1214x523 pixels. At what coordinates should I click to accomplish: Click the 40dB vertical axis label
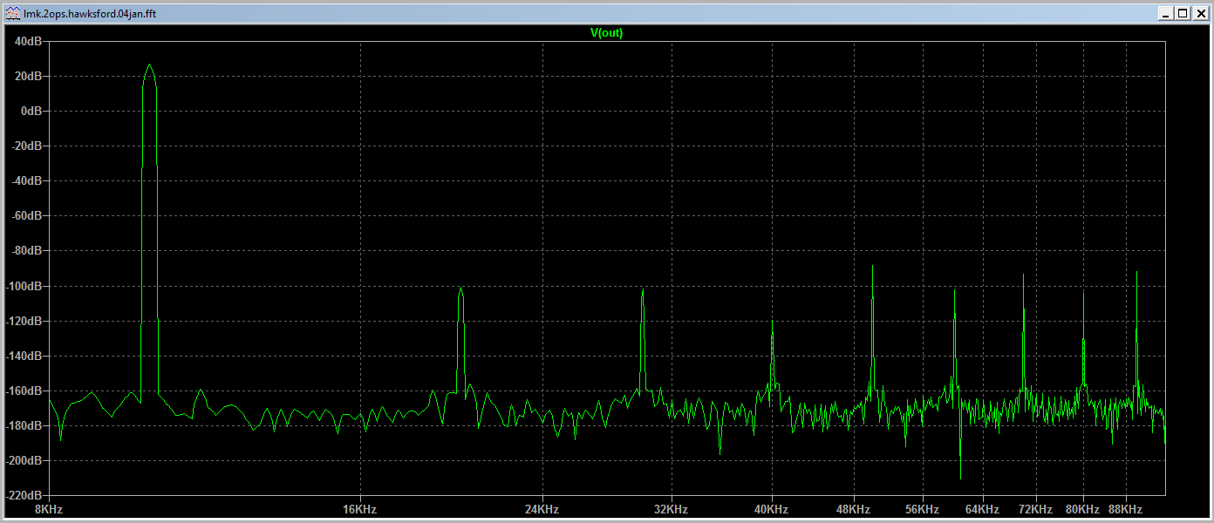(x=28, y=42)
